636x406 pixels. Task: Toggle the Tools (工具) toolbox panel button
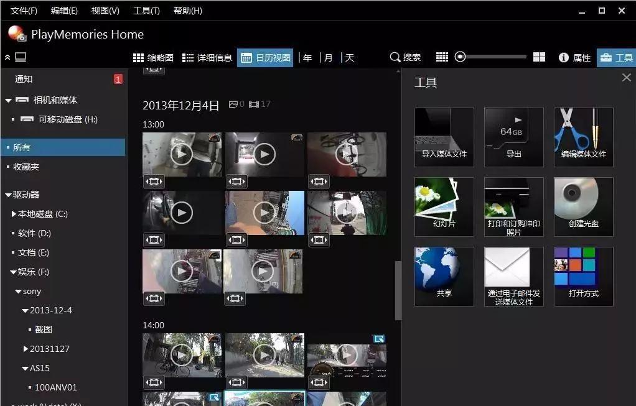[616, 58]
